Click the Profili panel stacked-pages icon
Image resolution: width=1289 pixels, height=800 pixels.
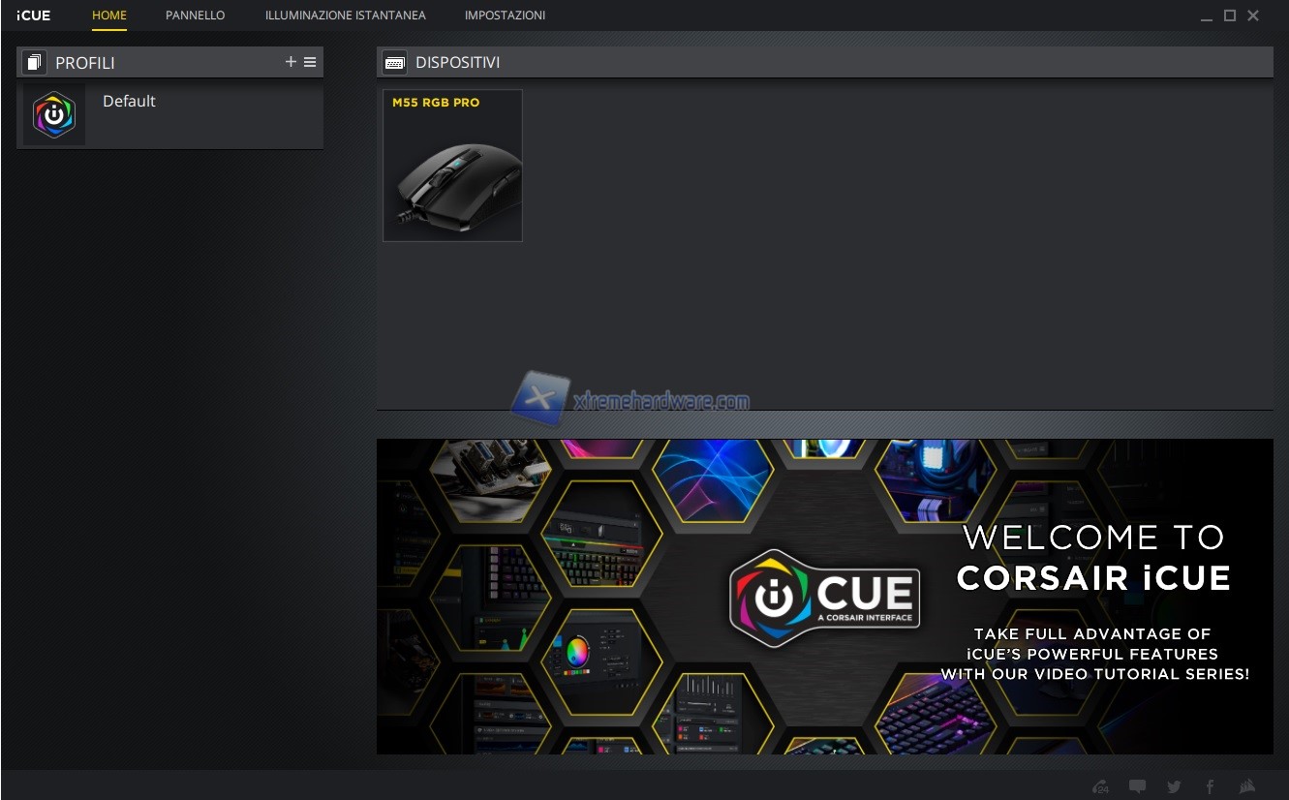35,63
